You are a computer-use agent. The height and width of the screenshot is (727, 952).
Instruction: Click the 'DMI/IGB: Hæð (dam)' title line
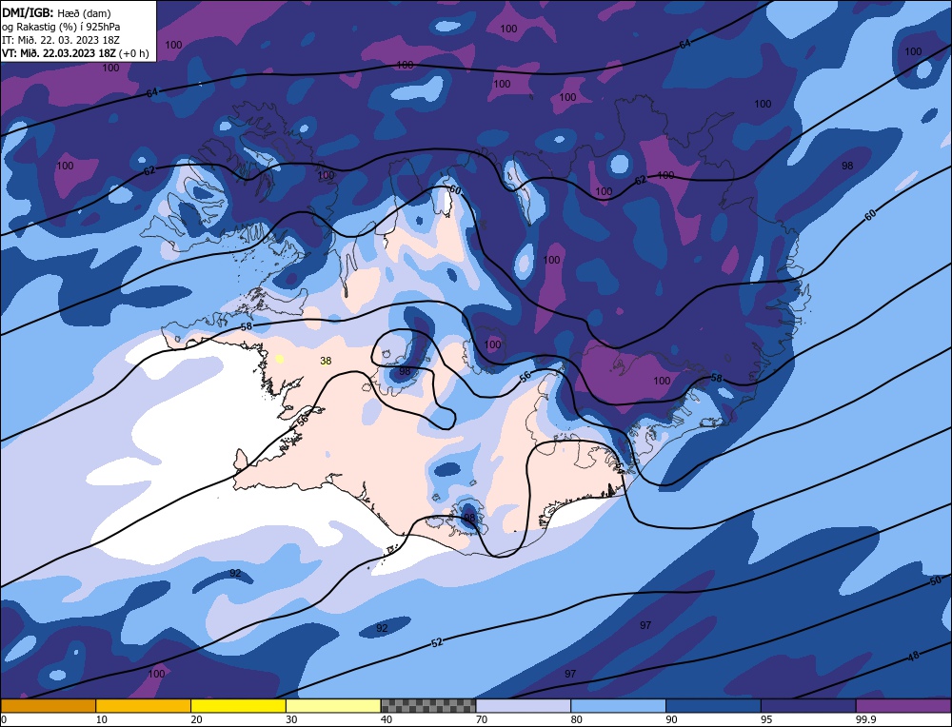click(56, 12)
